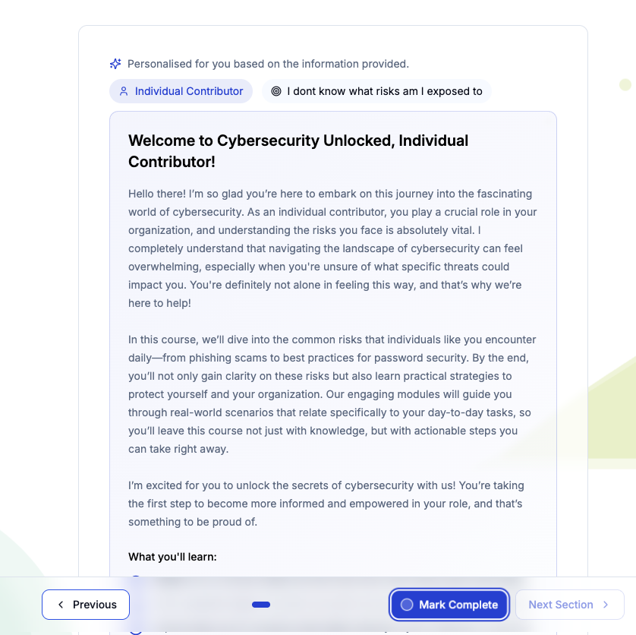Click the sparkle personalisation icon

pos(115,64)
